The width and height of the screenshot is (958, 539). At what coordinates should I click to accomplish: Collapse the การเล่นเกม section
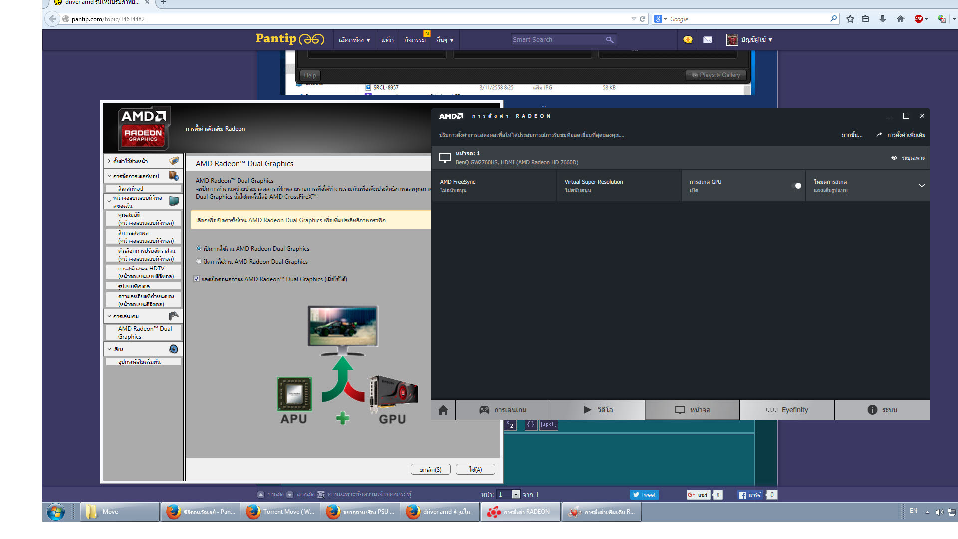pos(109,316)
